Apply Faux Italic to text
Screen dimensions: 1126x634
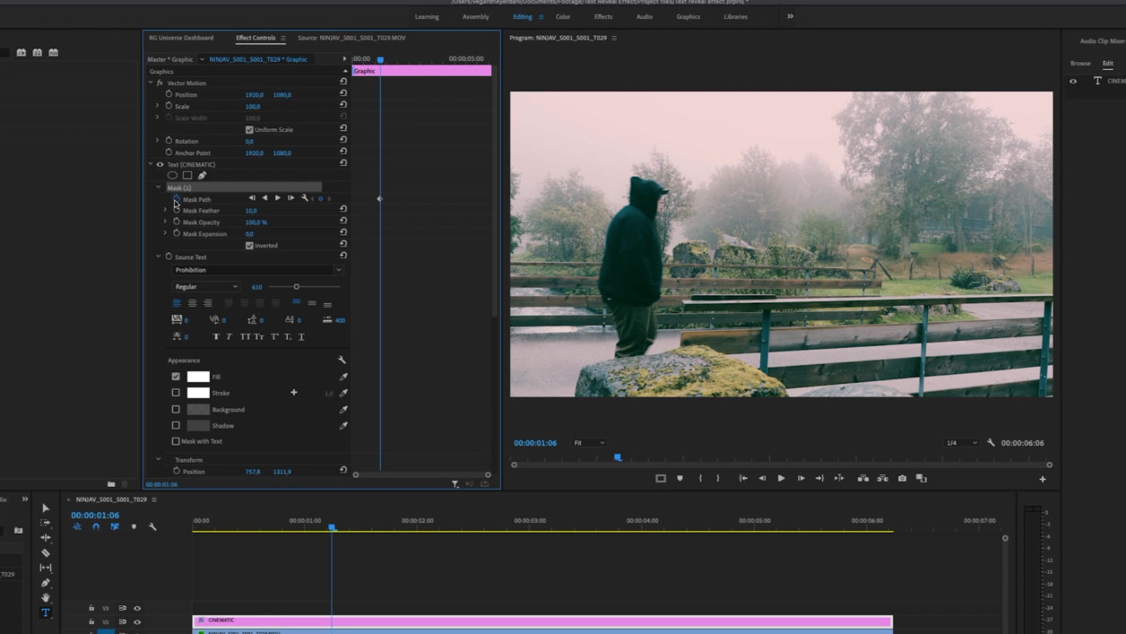point(230,336)
